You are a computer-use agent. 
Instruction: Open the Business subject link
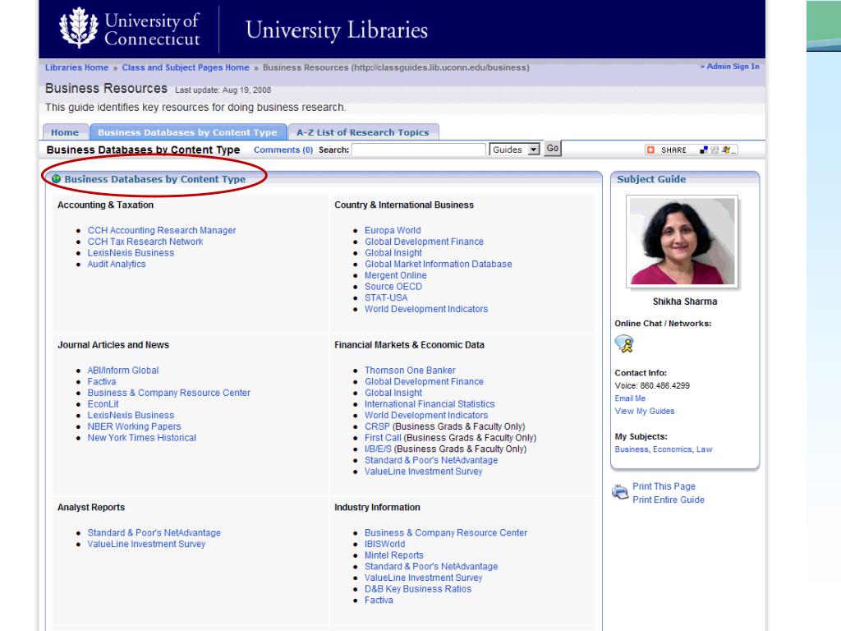632,449
